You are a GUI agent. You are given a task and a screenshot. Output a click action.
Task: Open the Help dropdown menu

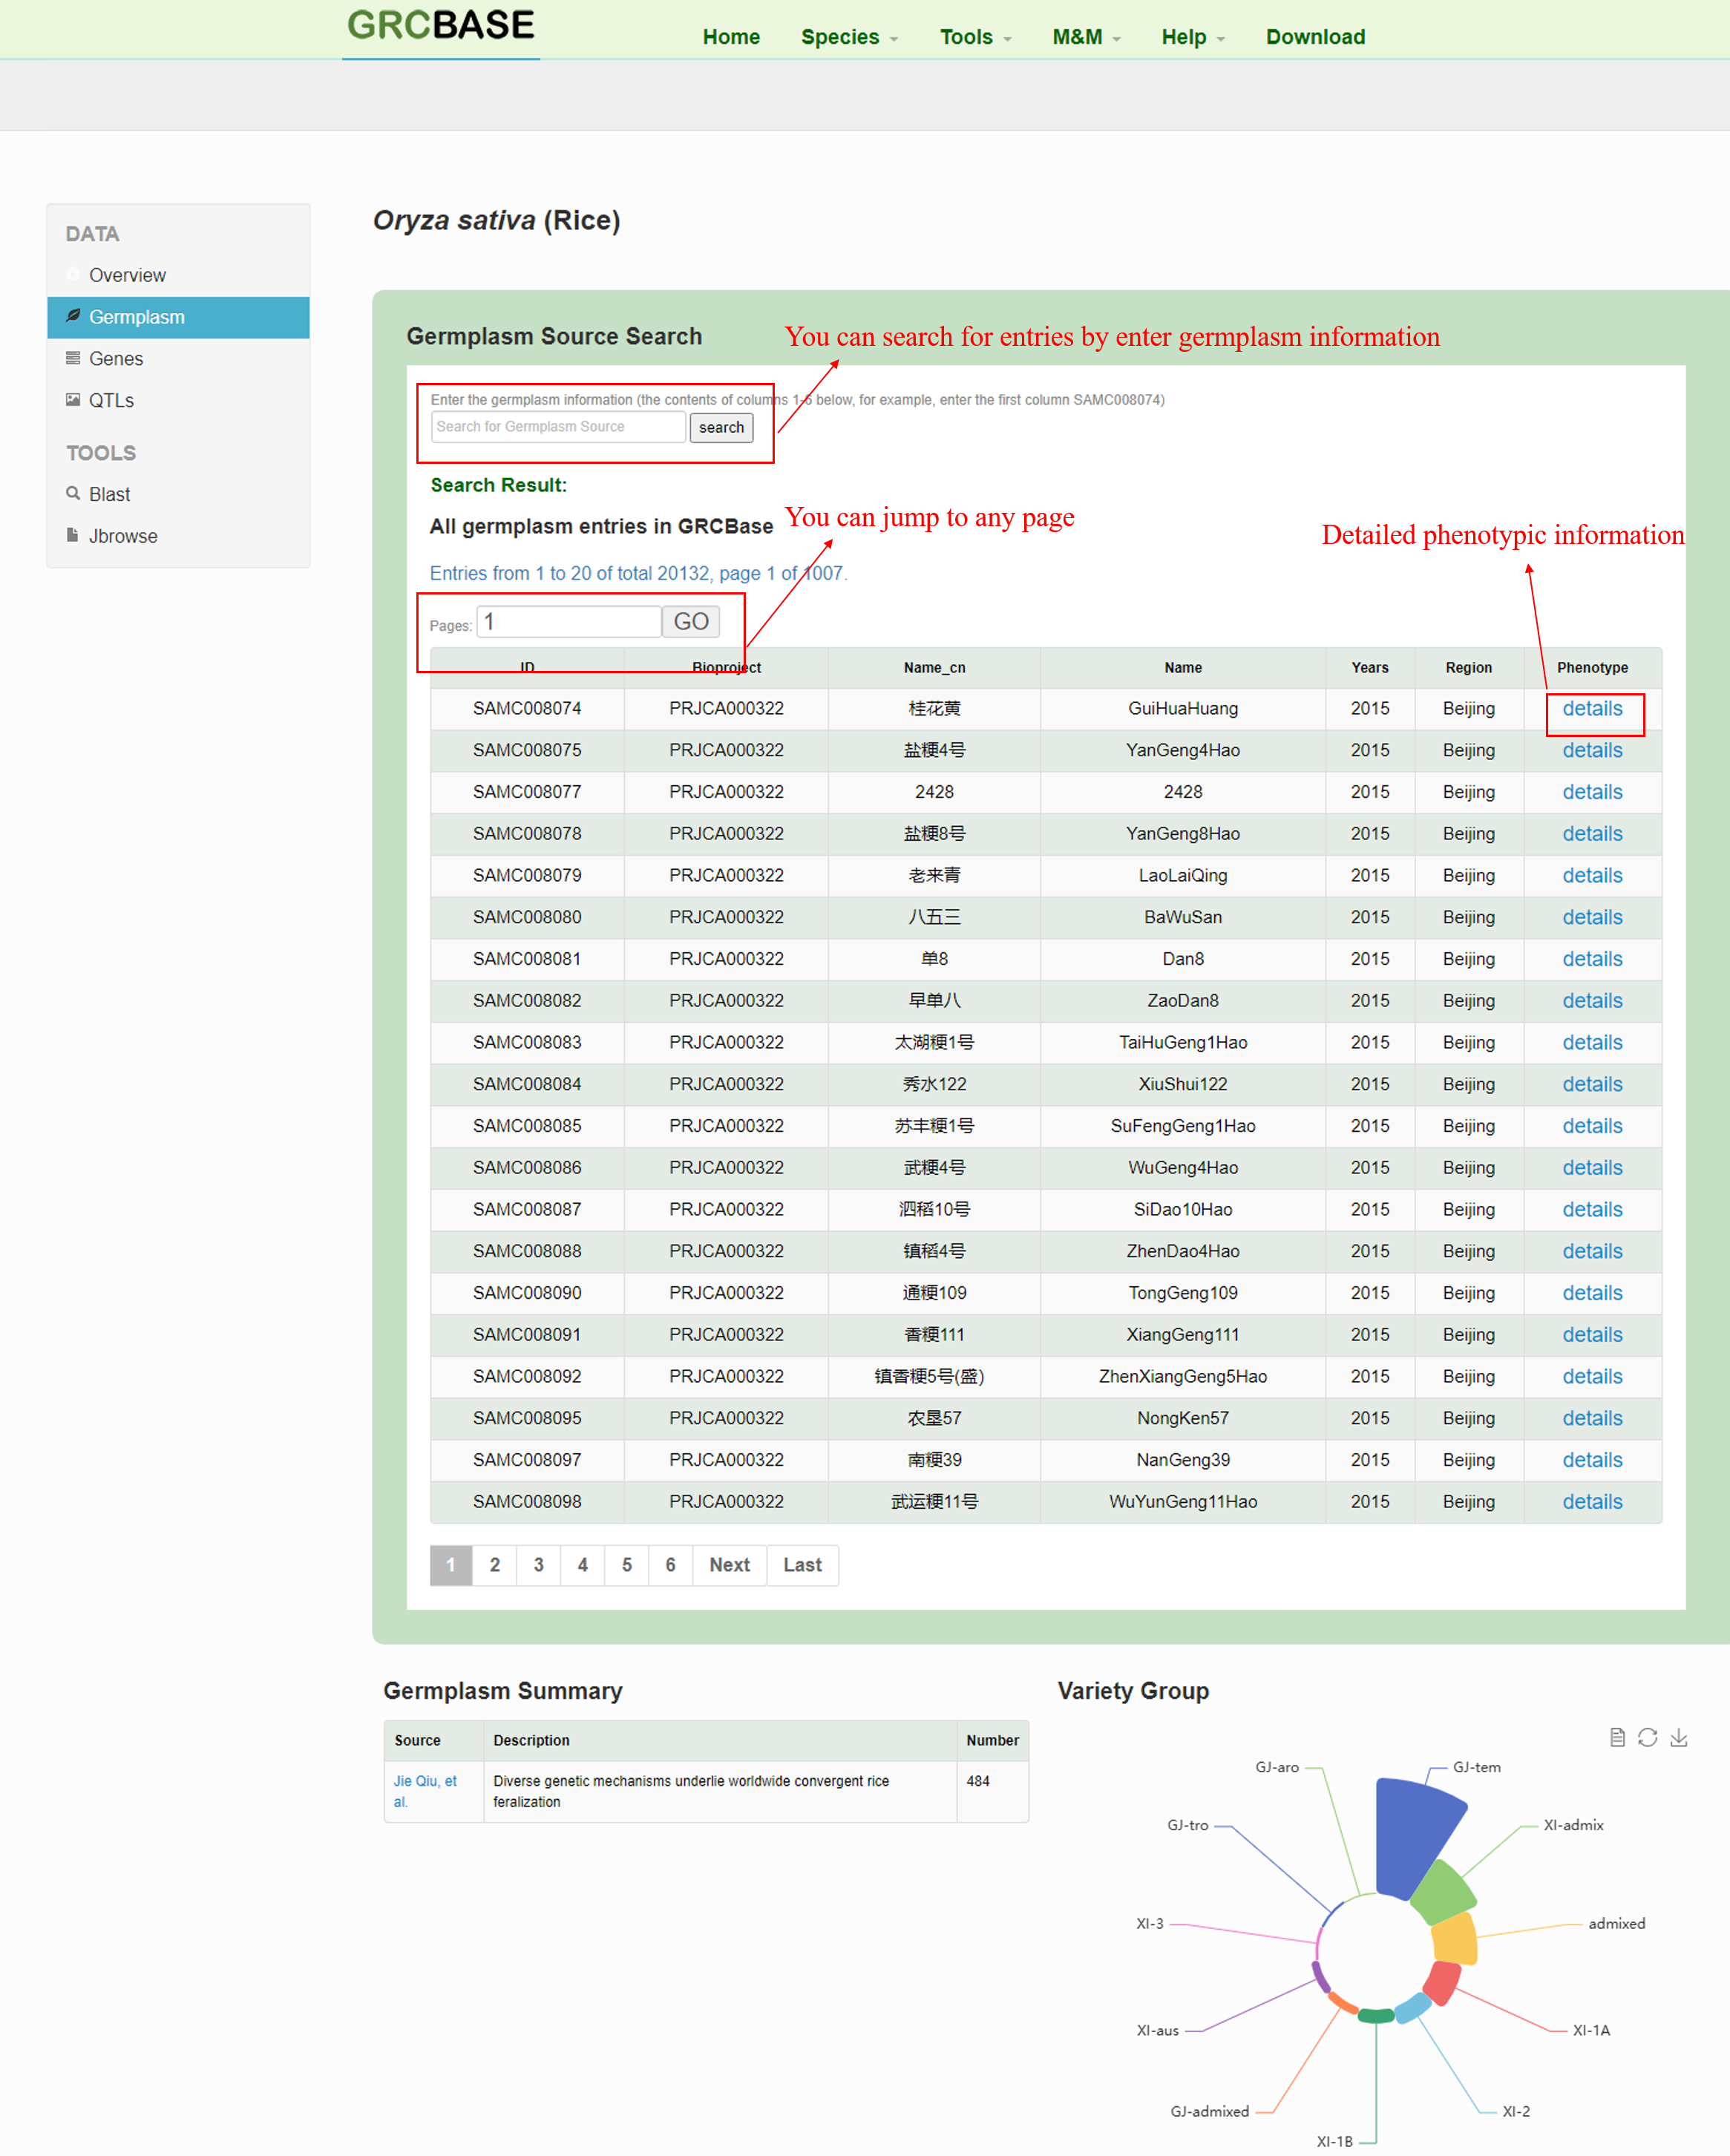(1192, 37)
